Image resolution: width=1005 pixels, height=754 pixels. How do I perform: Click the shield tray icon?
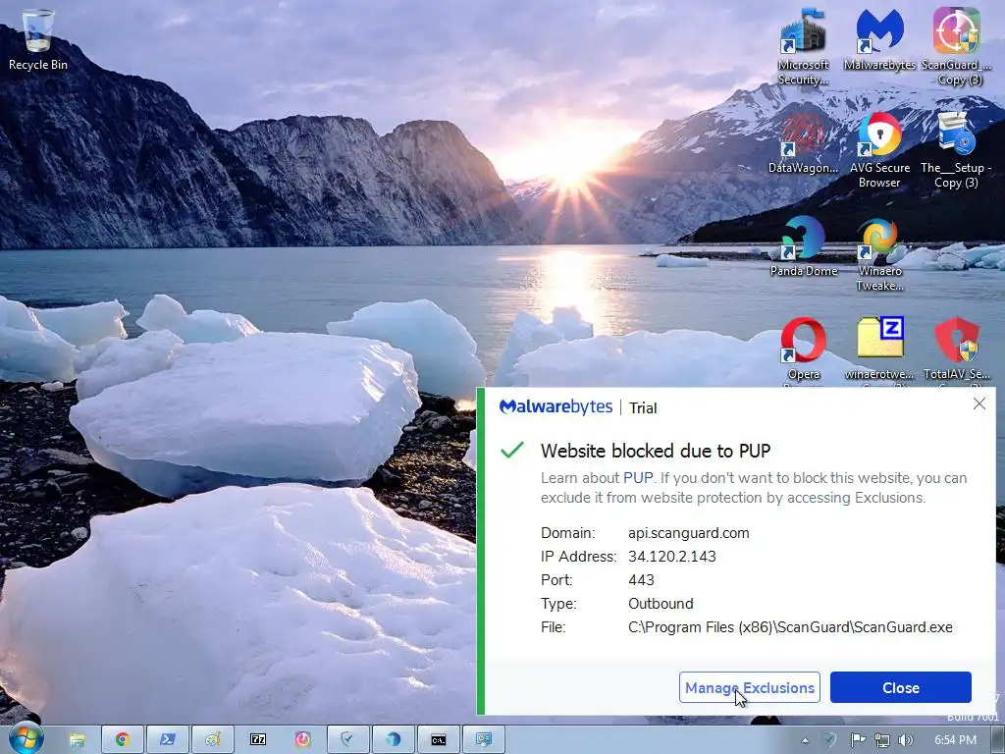(x=830, y=740)
